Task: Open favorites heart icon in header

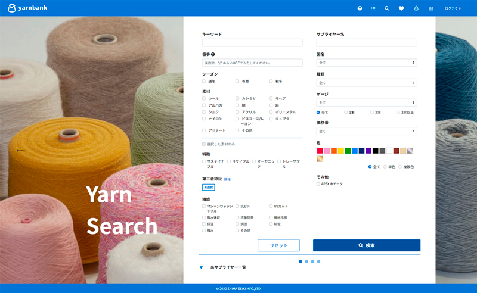Action: click(x=401, y=8)
